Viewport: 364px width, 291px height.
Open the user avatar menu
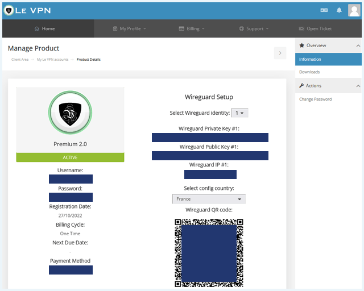pos(354,10)
